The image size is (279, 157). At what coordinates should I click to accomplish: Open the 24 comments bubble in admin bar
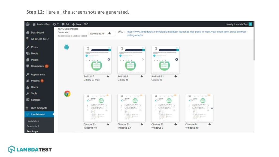[x=65, y=24]
